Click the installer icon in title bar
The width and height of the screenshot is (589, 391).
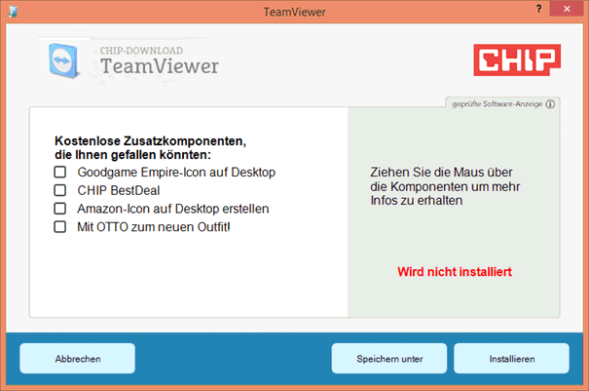click(14, 12)
